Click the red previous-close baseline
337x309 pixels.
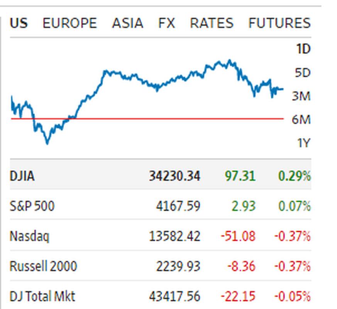click(x=174, y=119)
